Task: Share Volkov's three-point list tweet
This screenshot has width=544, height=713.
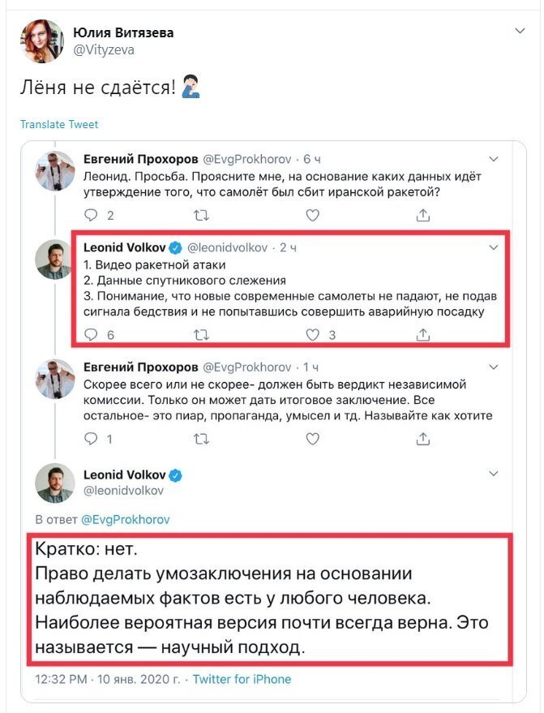Action: 422,335
